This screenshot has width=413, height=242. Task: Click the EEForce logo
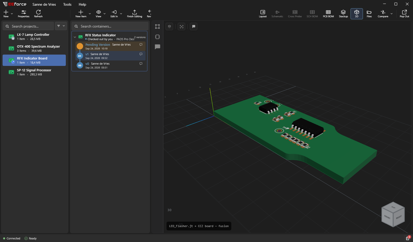click(x=14, y=4)
